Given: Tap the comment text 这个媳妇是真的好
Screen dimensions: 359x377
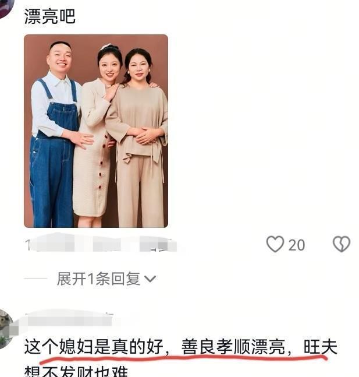Looking at the screenshot, I should pyautogui.click(x=94, y=347).
